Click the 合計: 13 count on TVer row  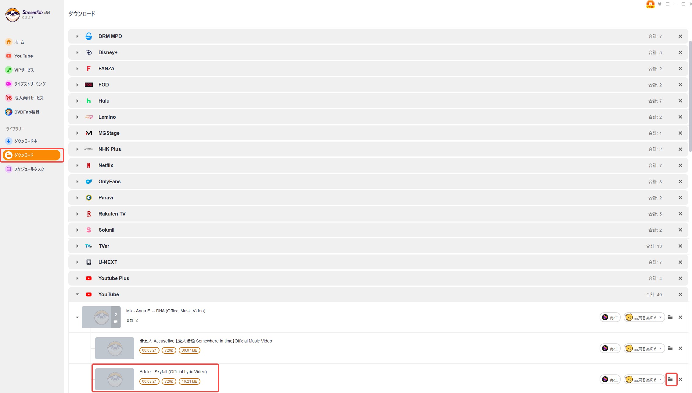[x=654, y=246]
